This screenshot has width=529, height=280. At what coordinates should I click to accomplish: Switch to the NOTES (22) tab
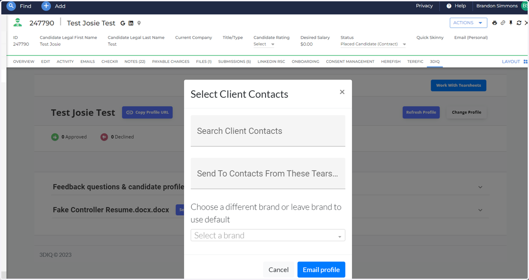coord(135,62)
